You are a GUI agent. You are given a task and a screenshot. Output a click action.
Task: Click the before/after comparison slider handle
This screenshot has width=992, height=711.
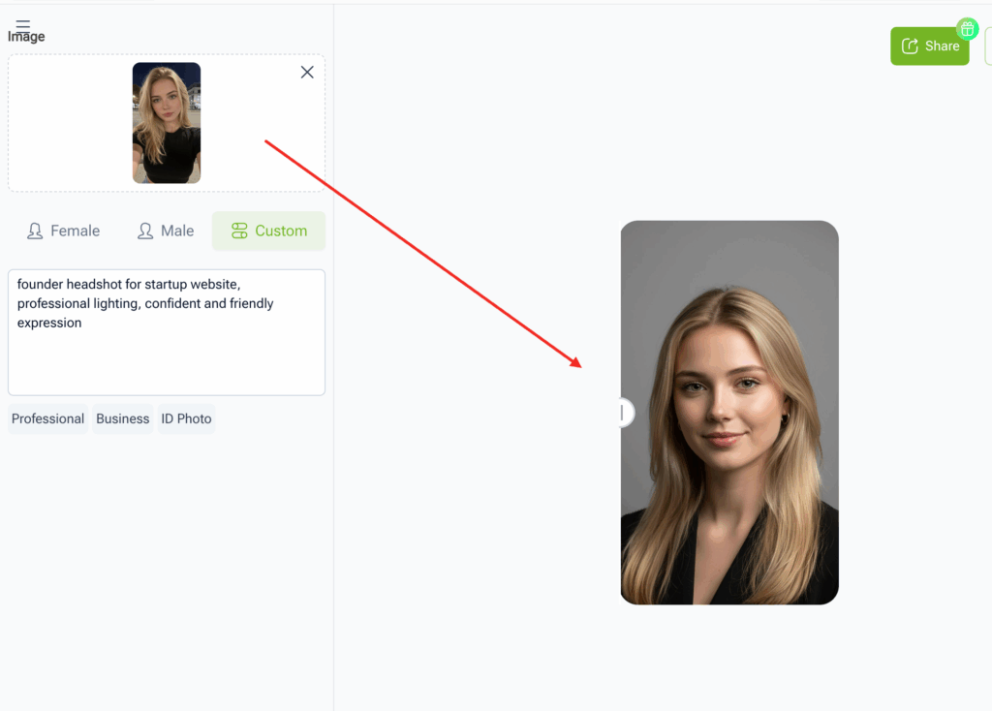click(623, 413)
